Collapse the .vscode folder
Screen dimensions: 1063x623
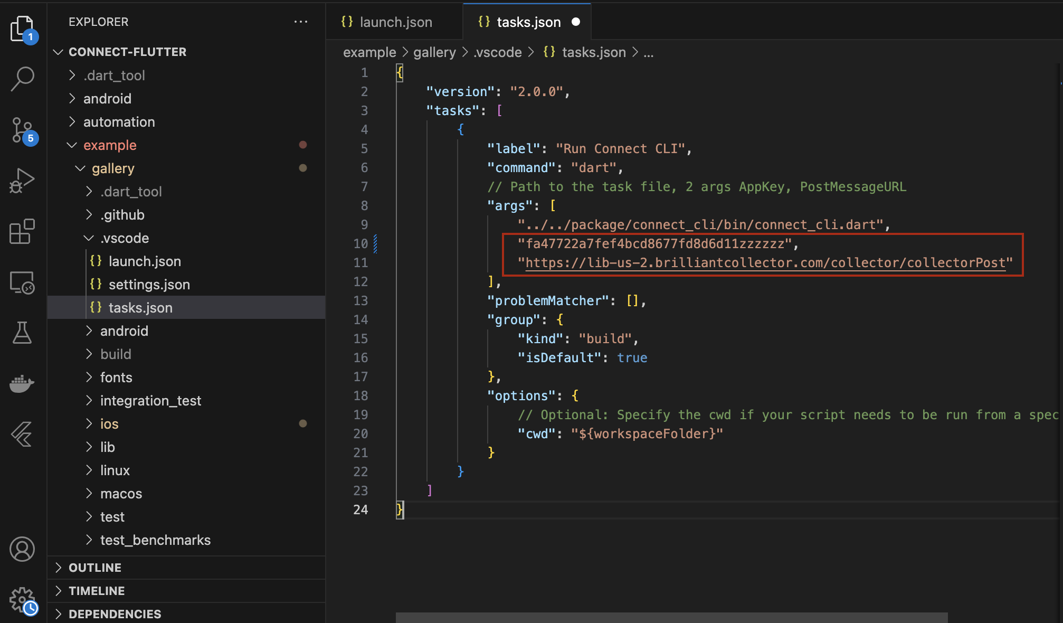coord(186,238)
